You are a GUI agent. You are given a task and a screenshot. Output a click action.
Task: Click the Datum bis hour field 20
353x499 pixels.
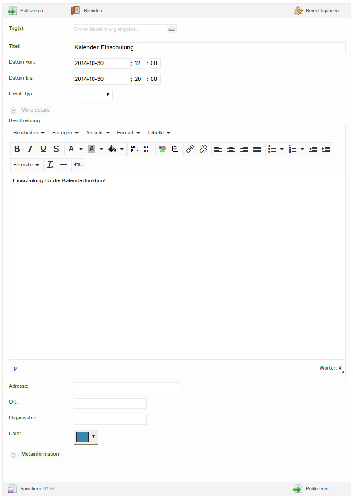140,79
